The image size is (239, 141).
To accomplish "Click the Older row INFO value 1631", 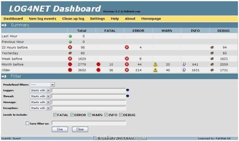I will (x=196, y=70).
